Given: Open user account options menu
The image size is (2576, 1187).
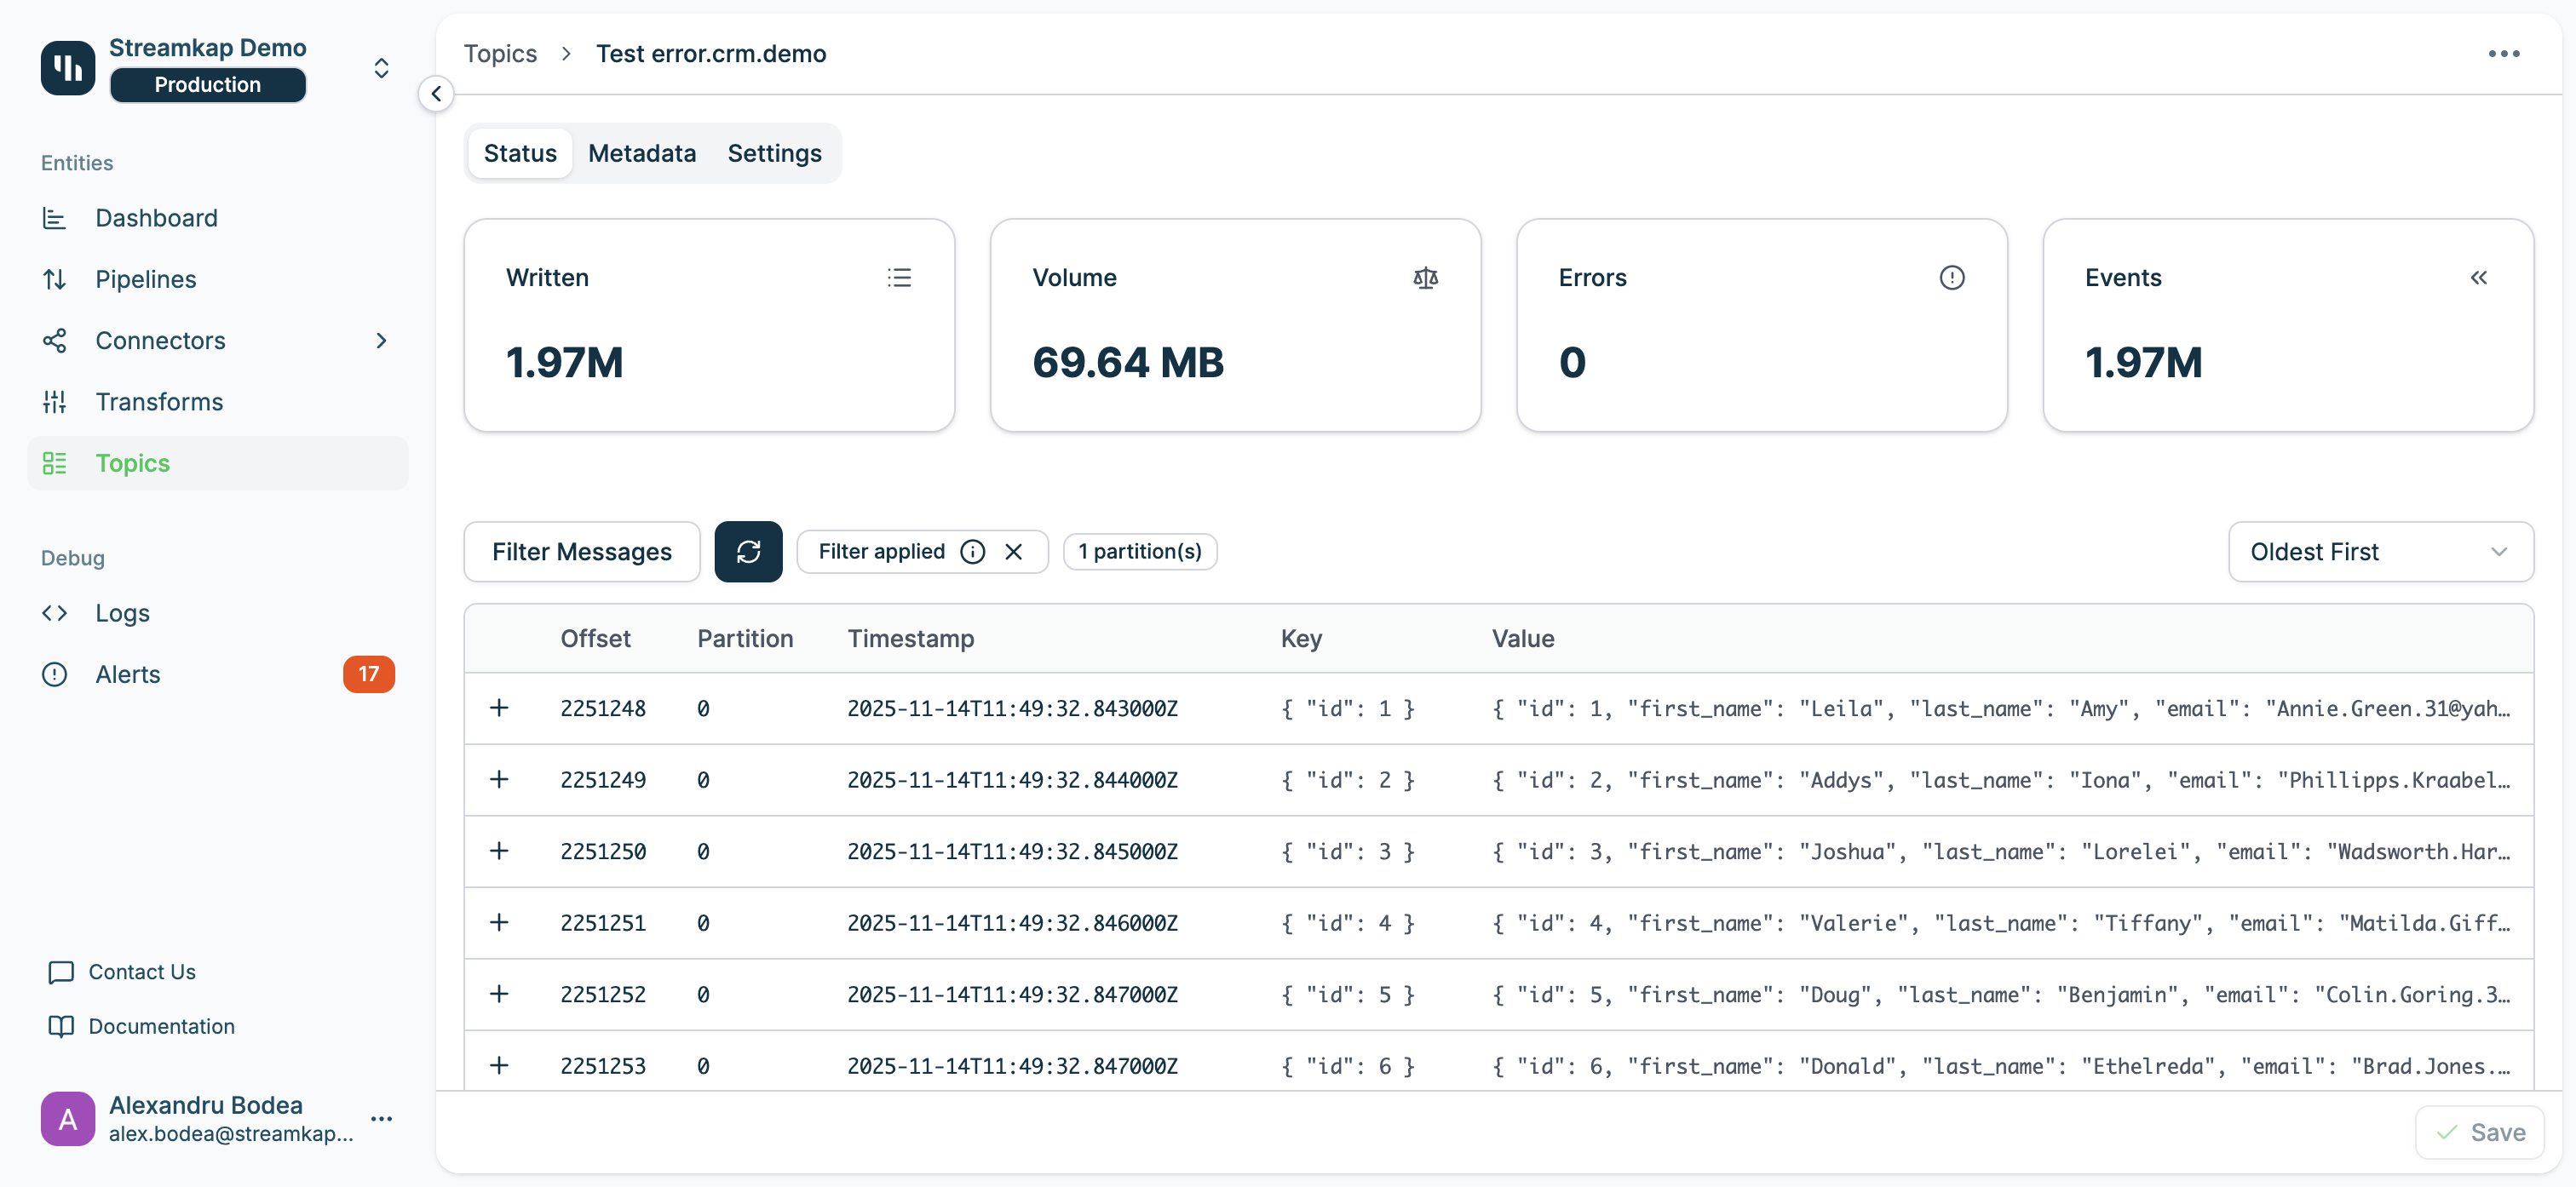Looking at the screenshot, I should click(x=381, y=1118).
